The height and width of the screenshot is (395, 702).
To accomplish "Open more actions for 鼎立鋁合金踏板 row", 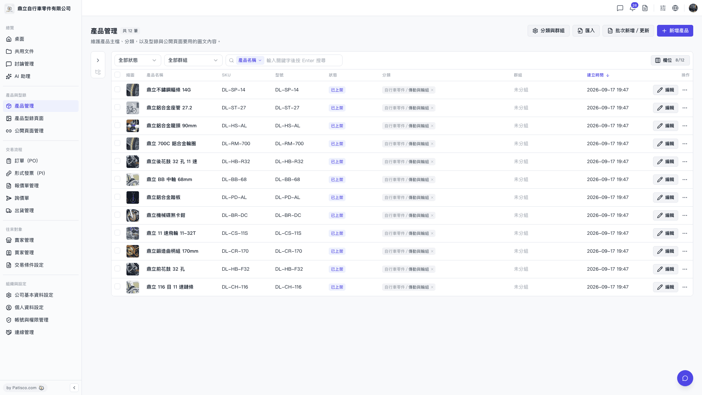I will click(x=685, y=197).
